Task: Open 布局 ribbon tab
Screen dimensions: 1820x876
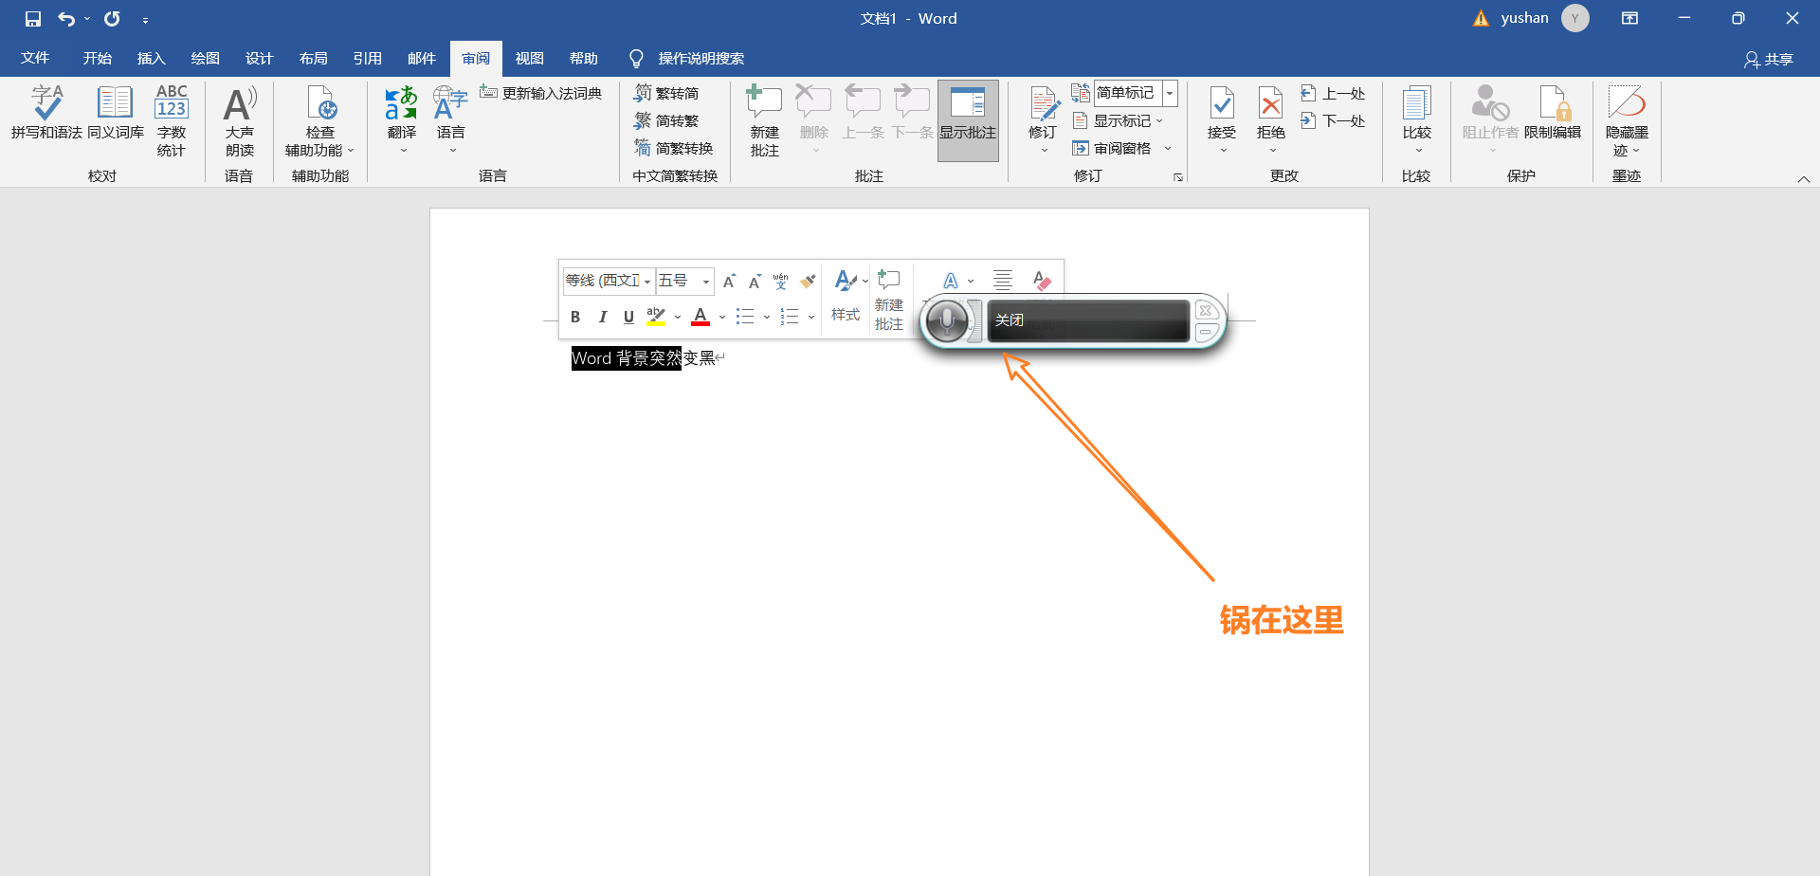Action: click(314, 58)
